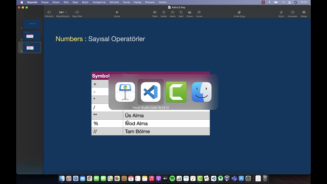Open the Trash in the Dock
The image size is (327, 184).
(265, 179)
